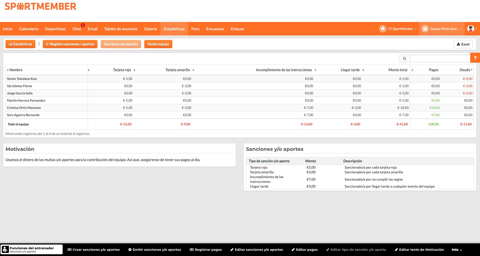
Task: Open the Chat notification badge
Action: tap(83, 25)
